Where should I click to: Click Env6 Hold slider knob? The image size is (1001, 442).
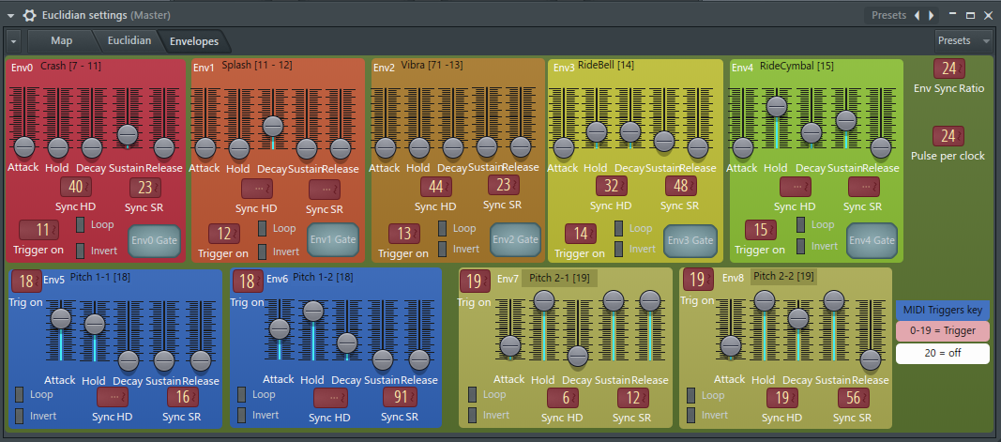[x=312, y=311]
